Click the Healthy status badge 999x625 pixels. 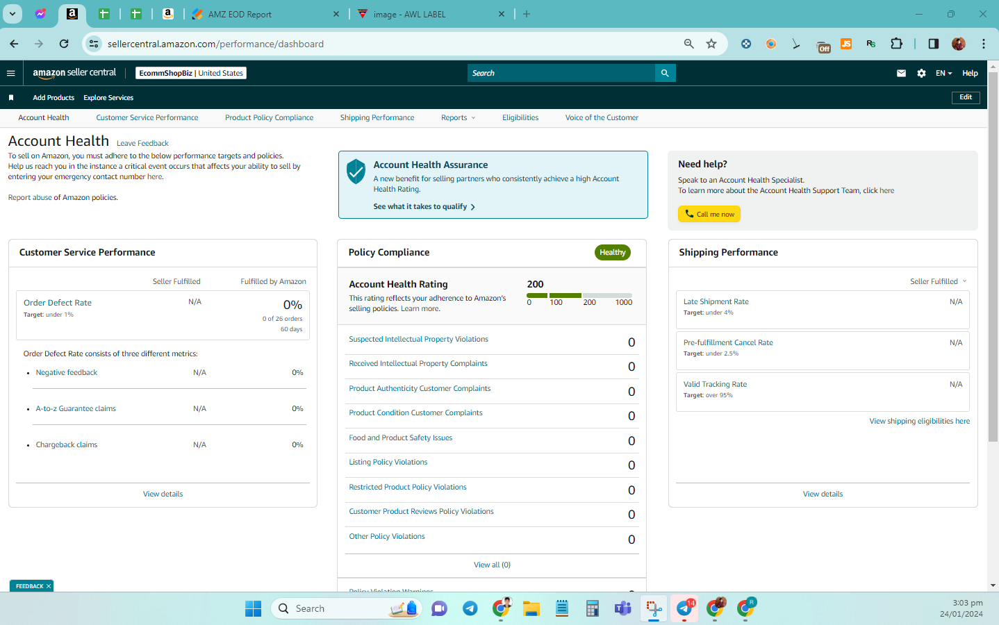613,253
